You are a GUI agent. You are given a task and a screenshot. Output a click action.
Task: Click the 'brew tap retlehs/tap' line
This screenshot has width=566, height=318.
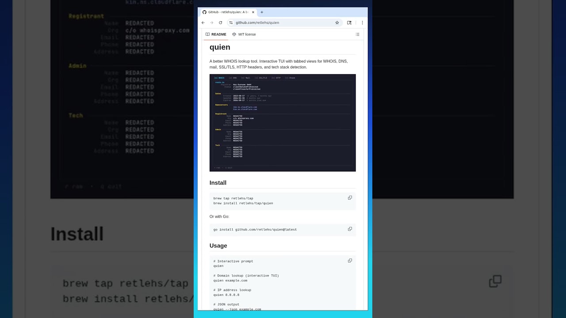(x=233, y=198)
